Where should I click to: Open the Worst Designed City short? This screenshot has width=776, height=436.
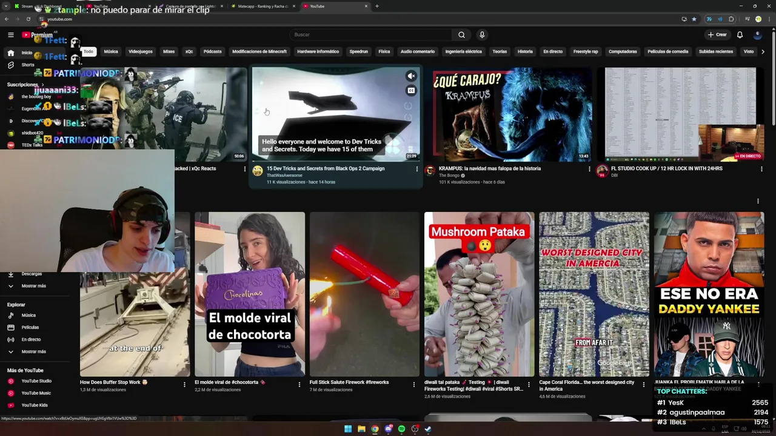[594, 294]
